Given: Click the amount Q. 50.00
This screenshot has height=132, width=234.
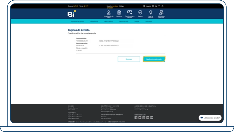Looking at the screenshot, I should click(79, 51).
